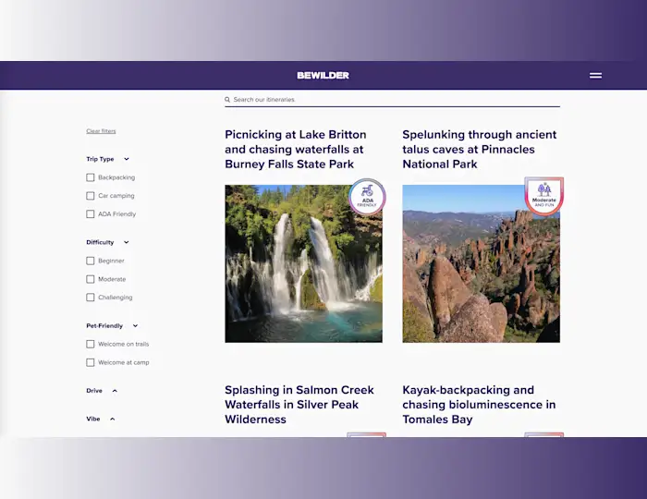Click the BEWILDER logo
Screen dimensions: 647x499
pyautogui.click(x=323, y=76)
